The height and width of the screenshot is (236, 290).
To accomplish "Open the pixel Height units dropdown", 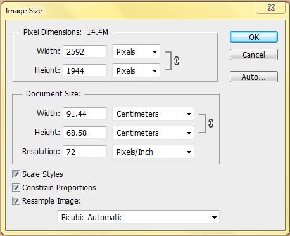I will (136, 70).
